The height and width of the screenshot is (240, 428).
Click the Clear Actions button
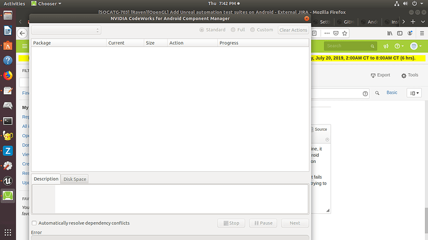click(x=293, y=30)
